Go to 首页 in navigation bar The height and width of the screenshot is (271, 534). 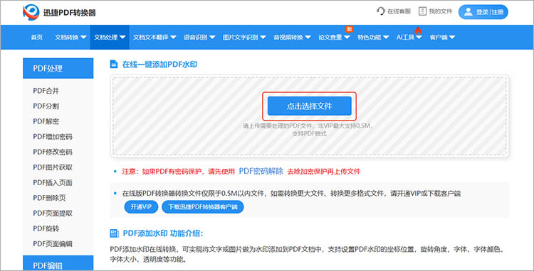click(37, 38)
